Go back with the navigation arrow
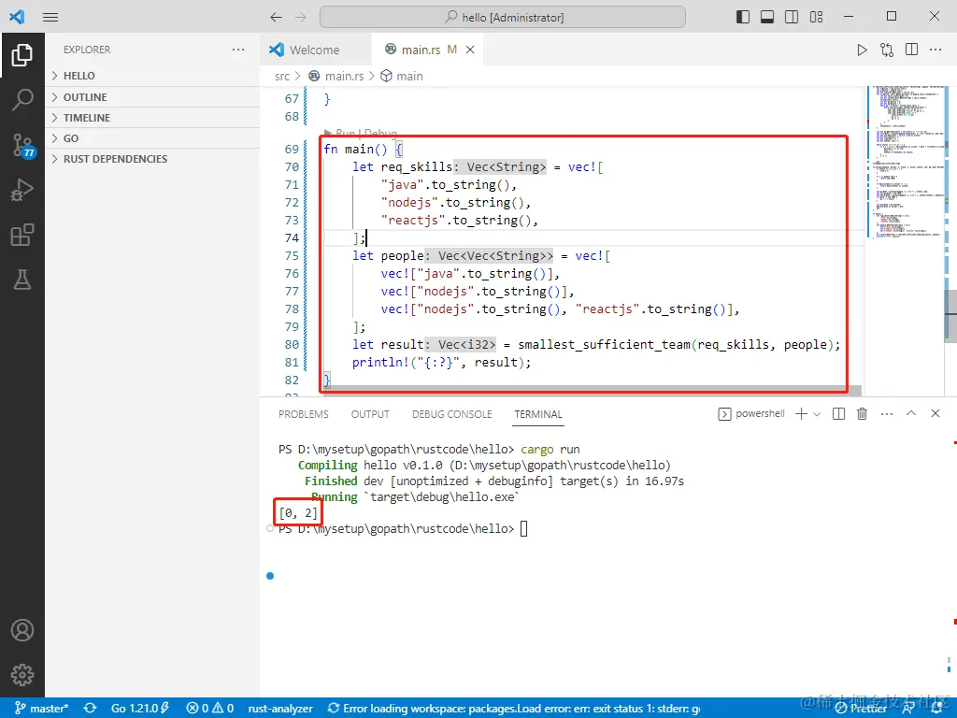Image resolution: width=957 pixels, height=718 pixels. (x=276, y=17)
